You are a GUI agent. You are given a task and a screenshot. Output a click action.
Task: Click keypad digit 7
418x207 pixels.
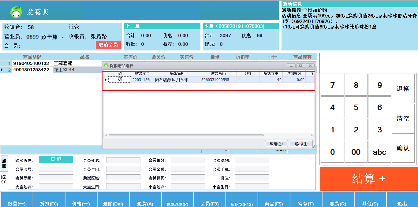pyautogui.click(x=332, y=85)
